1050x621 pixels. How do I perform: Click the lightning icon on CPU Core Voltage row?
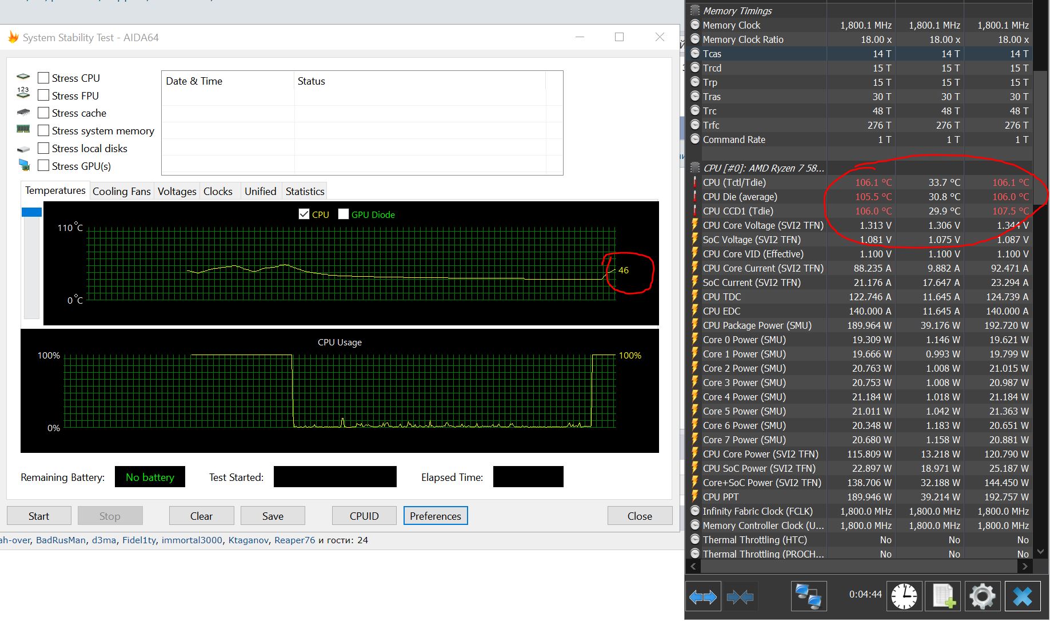tap(695, 225)
